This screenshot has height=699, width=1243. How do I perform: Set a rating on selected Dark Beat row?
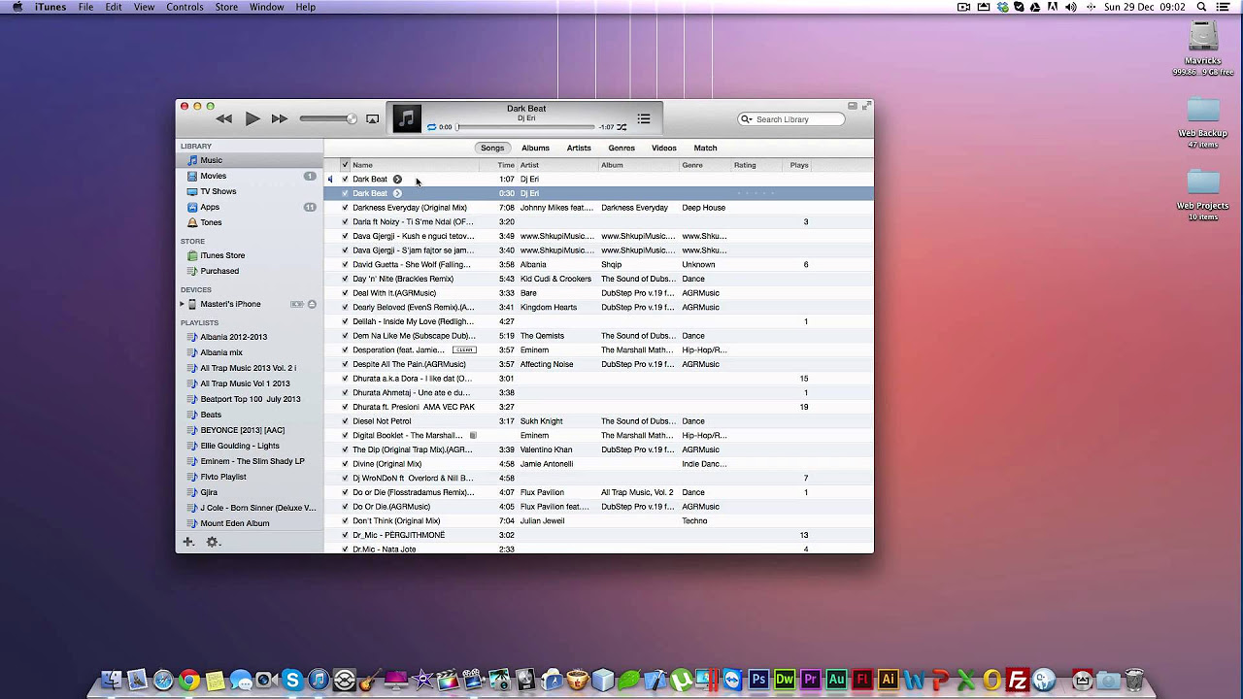(756, 193)
